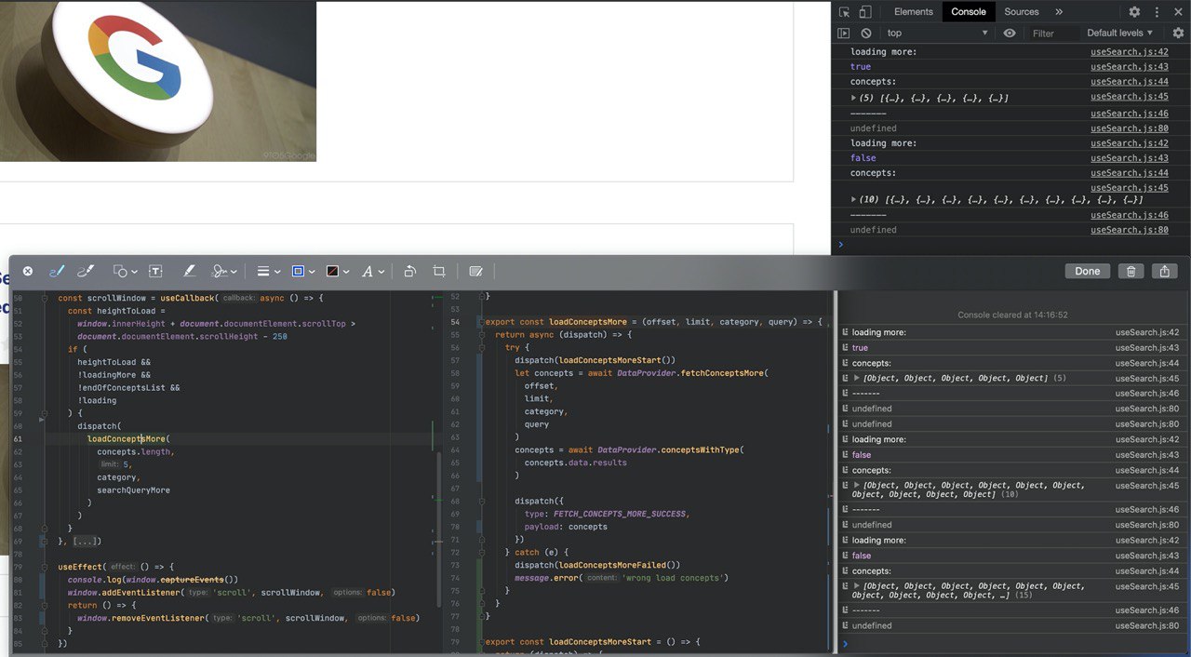The width and height of the screenshot is (1191, 657).
Task: Click 'wrong load concepts' string in code
Action: tap(673, 578)
